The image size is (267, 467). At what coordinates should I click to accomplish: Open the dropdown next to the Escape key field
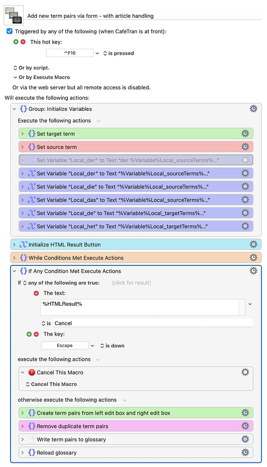tap(92, 346)
